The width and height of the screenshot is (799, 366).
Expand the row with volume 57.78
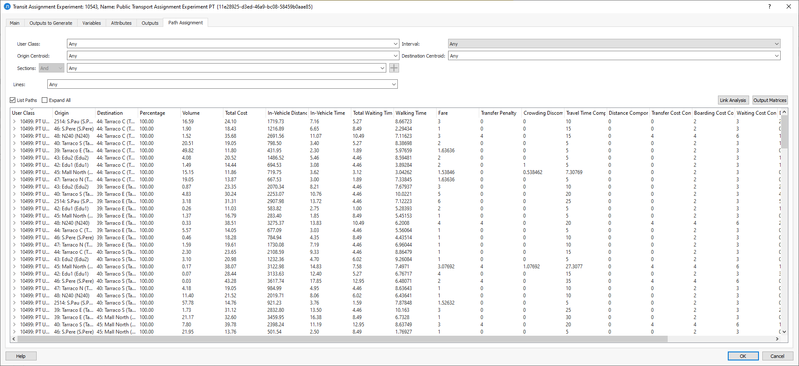click(14, 303)
